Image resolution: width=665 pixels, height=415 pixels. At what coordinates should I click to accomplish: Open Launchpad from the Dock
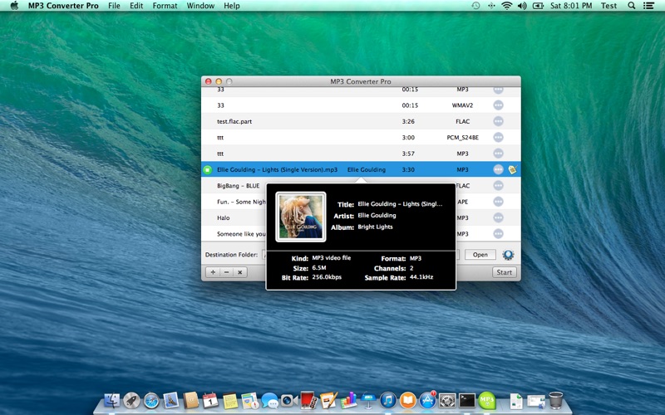(132, 400)
